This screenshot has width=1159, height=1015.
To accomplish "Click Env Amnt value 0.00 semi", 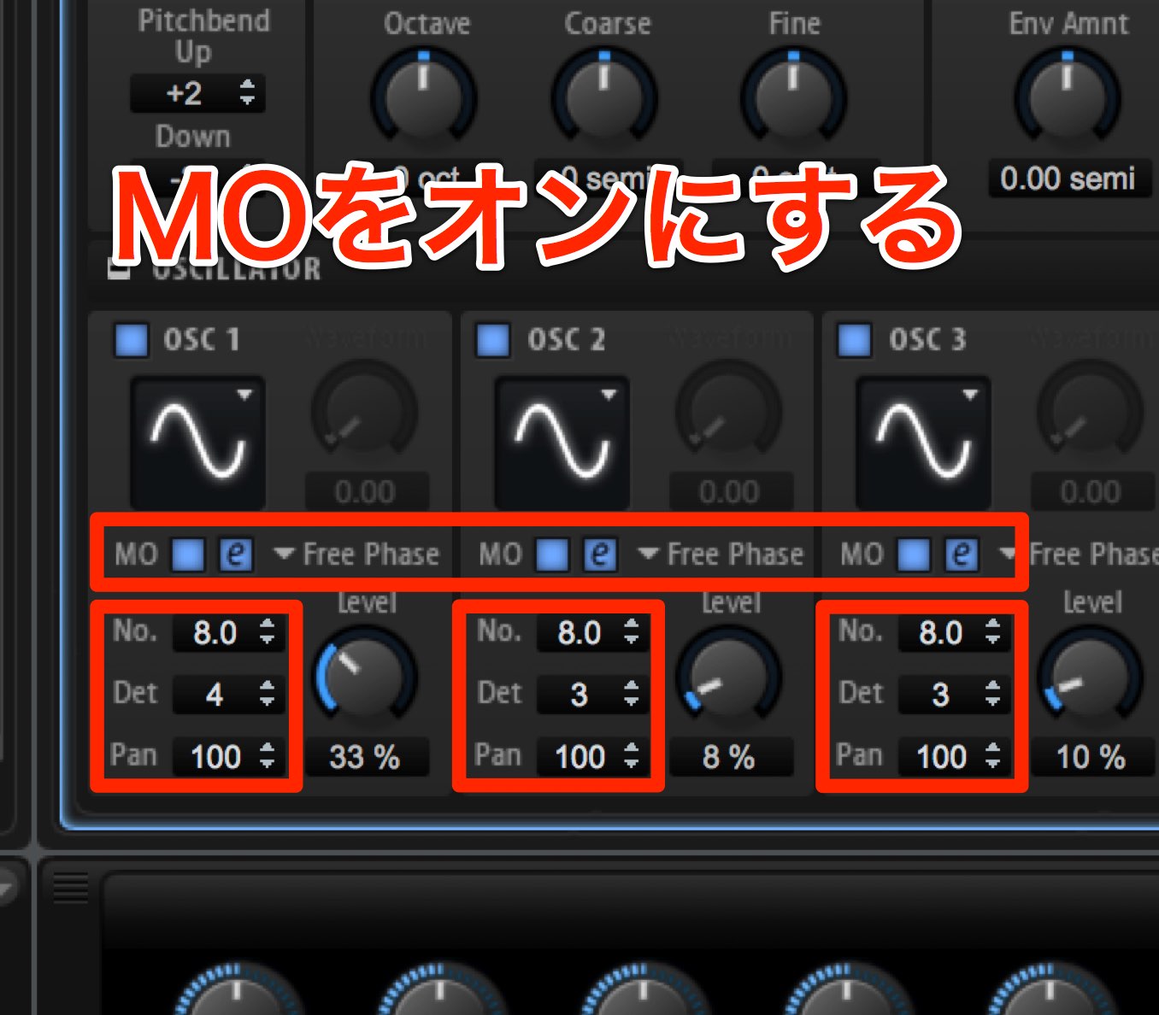I will pos(1068,179).
